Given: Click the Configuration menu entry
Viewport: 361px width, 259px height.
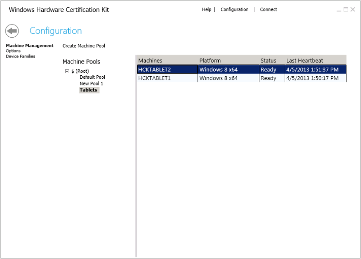Looking at the screenshot, I should coord(235,9).
